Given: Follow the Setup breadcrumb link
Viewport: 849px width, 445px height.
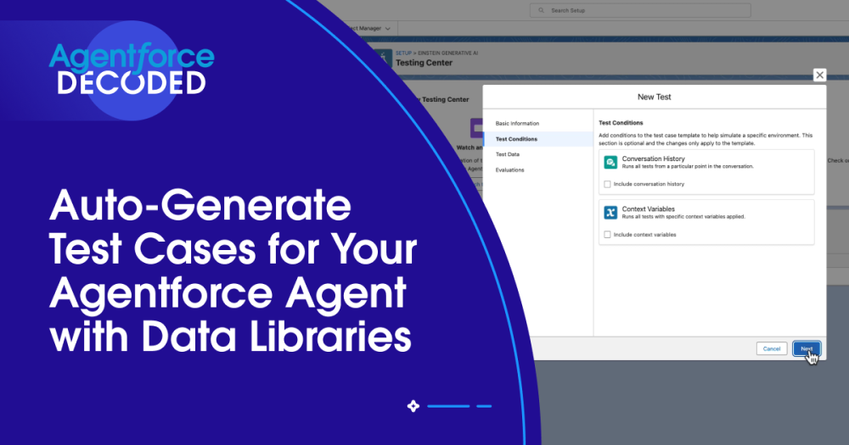Looking at the screenshot, I should click(403, 53).
